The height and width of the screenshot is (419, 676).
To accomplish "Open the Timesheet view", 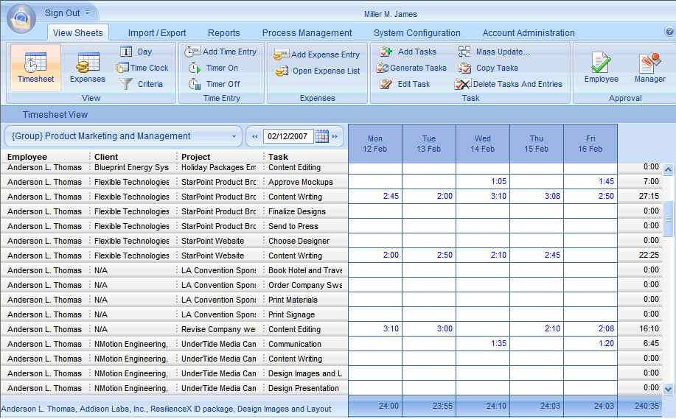I will click(x=35, y=67).
